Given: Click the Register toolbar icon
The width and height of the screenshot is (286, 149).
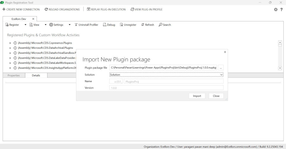Looking at the screenshot, I should (7, 25).
